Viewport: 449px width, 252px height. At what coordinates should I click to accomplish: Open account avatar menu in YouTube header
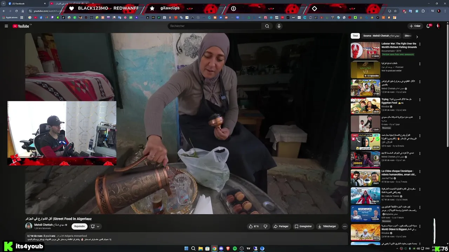click(438, 26)
